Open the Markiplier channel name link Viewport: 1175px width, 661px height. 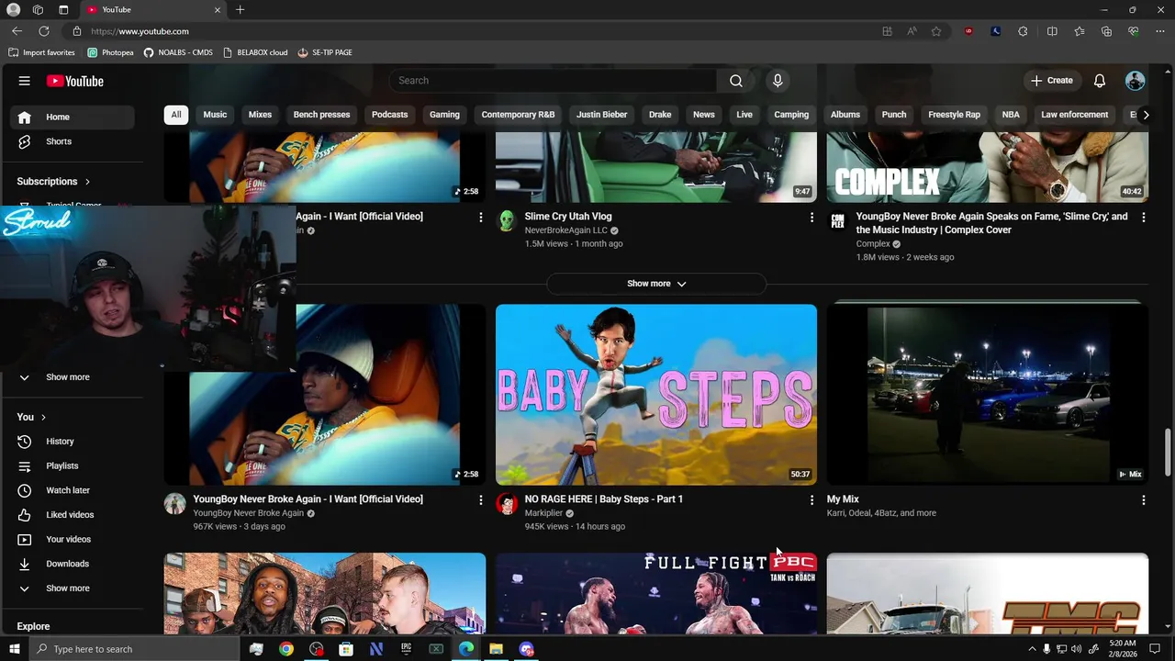[x=543, y=513]
